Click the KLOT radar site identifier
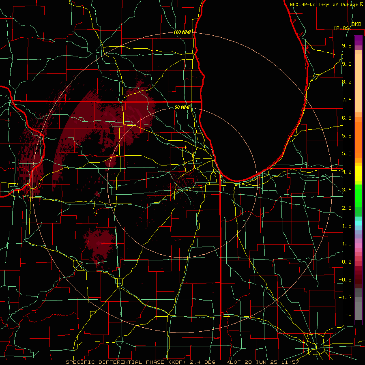The height and width of the screenshot is (365, 365). click(233, 362)
